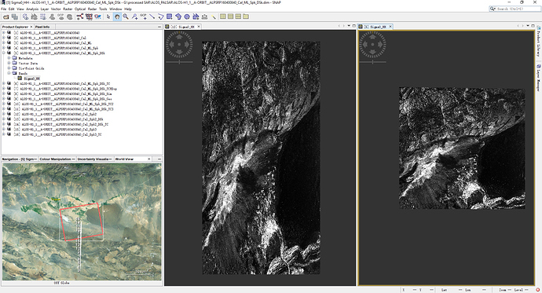This screenshot has height=293, width=542.
Task: Switch to the Uncertainty Visualisation tab
Action: 94,159
